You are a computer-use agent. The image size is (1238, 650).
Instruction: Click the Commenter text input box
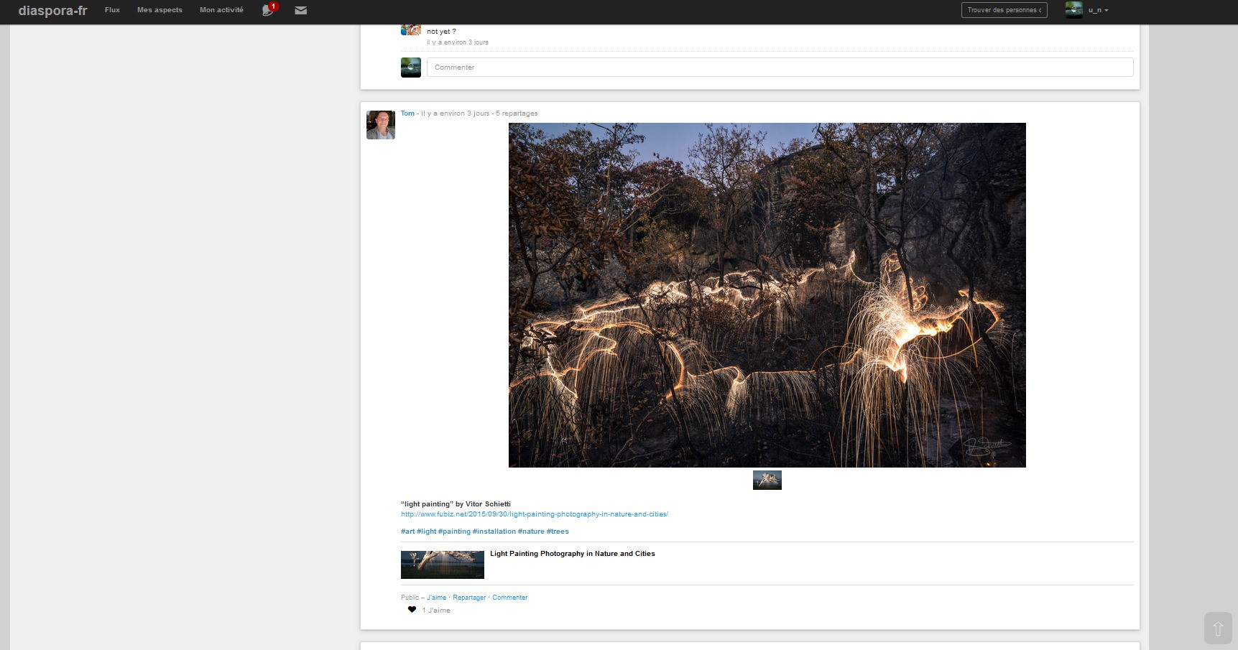click(x=780, y=68)
